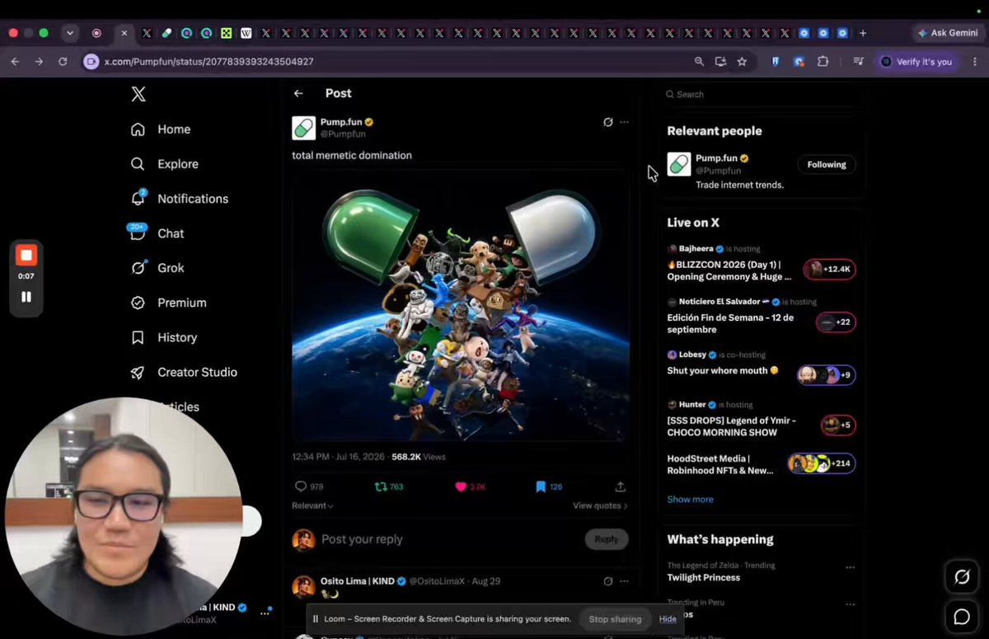This screenshot has width=989, height=639.
Task: Open Explore from the left navigation
Action: [165, 164]
